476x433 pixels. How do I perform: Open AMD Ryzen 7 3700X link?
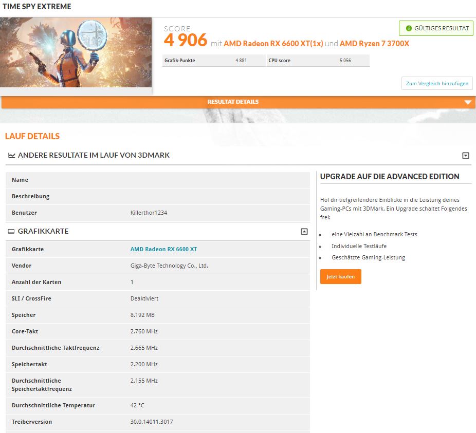(374, 43)
